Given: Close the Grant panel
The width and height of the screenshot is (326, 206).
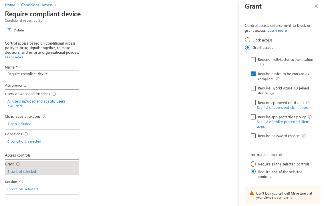Looking at the screenshot, I should pos(316,6).
